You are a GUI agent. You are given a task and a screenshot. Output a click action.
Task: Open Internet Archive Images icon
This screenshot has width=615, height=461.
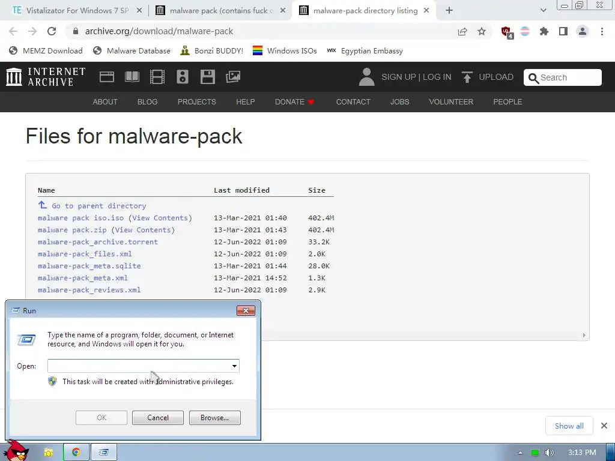[x=233, y=77]
